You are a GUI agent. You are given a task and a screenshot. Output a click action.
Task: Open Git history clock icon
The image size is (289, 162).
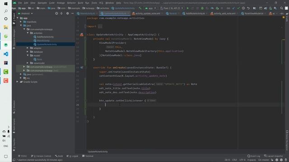[x=243, y=8]
